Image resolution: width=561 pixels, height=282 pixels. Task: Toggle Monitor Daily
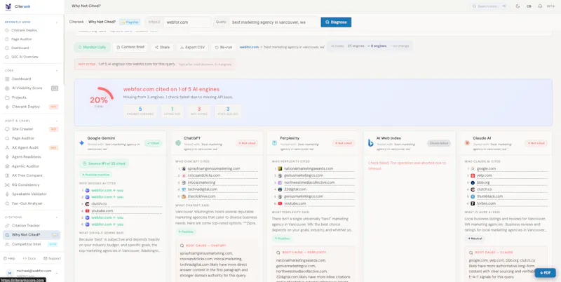93,47
